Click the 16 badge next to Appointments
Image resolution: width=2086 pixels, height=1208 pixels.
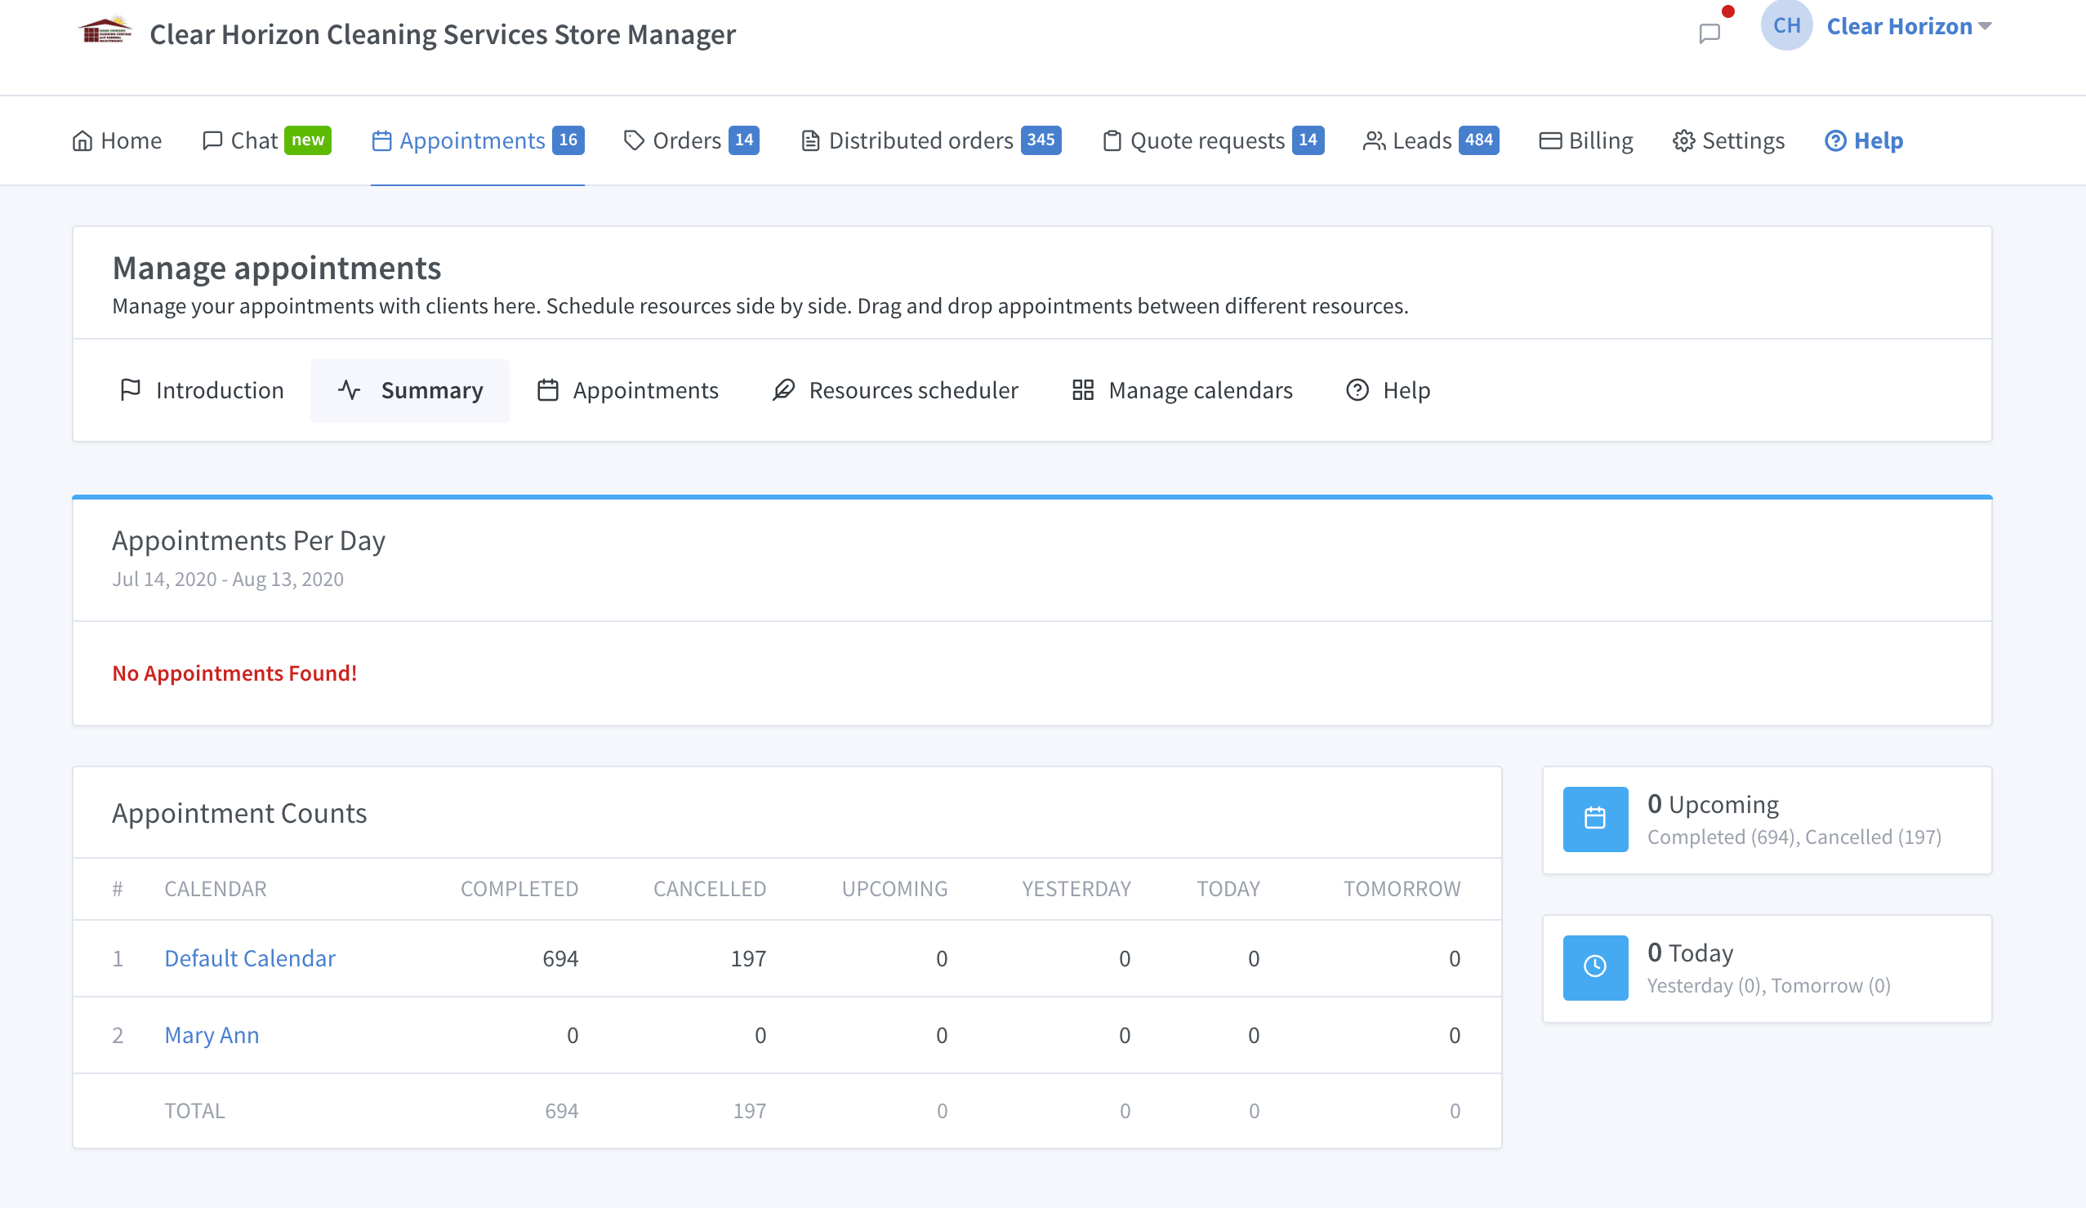[568, 140]
